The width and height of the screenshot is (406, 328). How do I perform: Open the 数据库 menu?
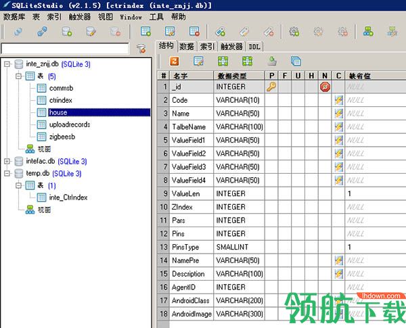pyautogui.click(x=14, y=17)
